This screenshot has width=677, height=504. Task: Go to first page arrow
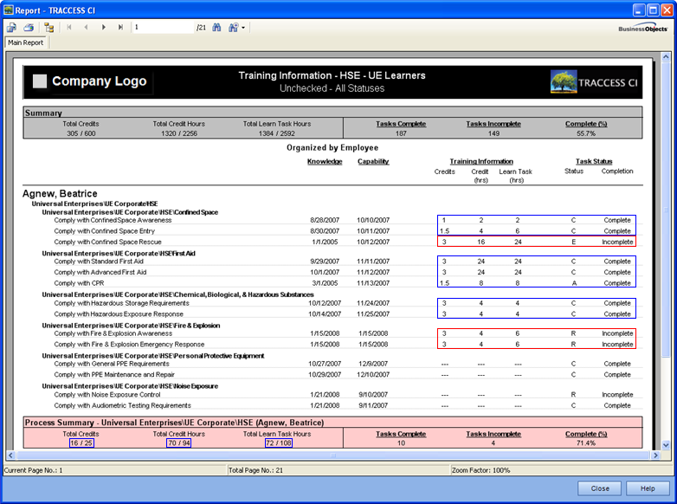(69, 27)
